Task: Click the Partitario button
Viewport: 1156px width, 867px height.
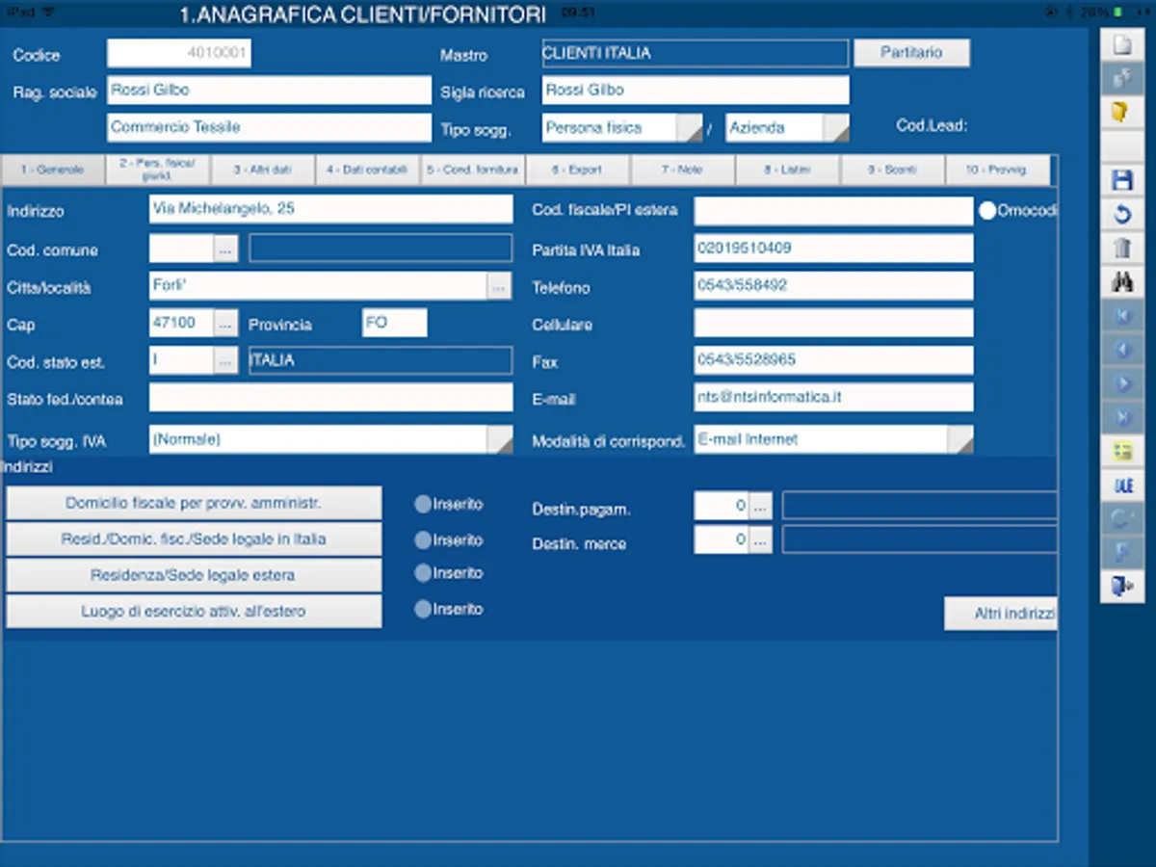Action: (x=911, y=53)
